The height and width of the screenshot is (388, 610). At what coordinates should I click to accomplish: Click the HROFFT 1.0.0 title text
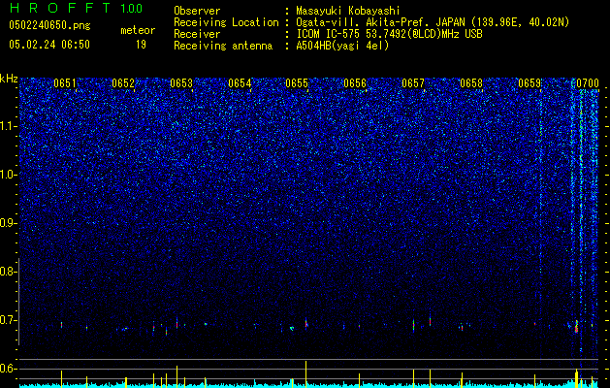76,8
